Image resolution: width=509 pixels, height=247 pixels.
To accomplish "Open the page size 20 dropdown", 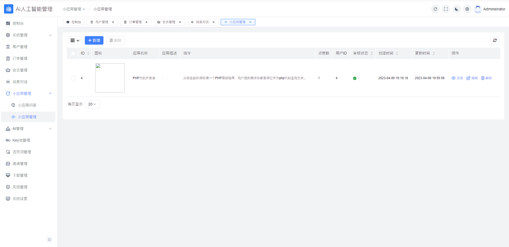I will pyautogui.click(x=93, y=104).
